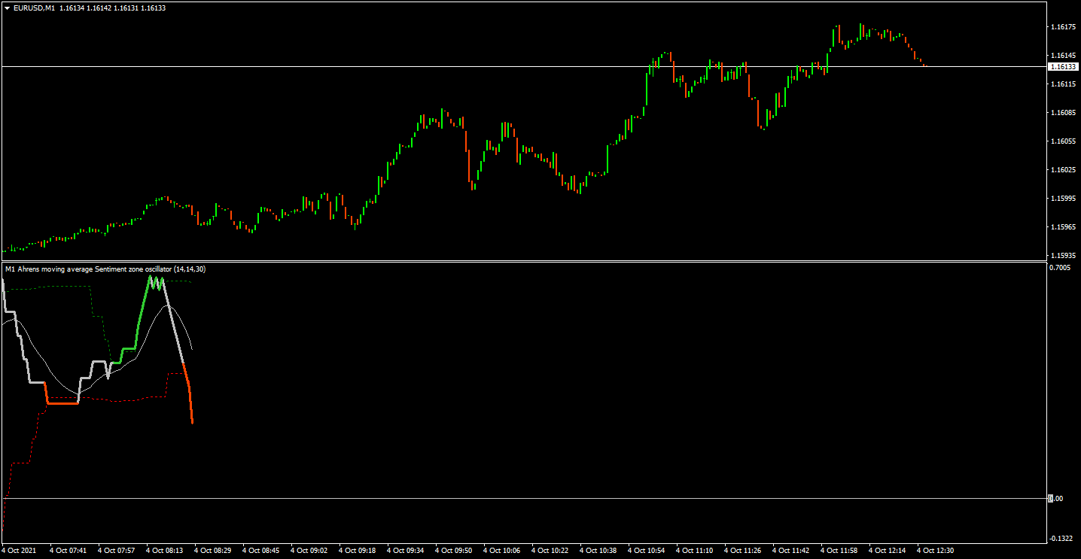Click the 4 Oct 07:41 time label
This screenshot has width=1081, height=559.
tap(69, 551)
